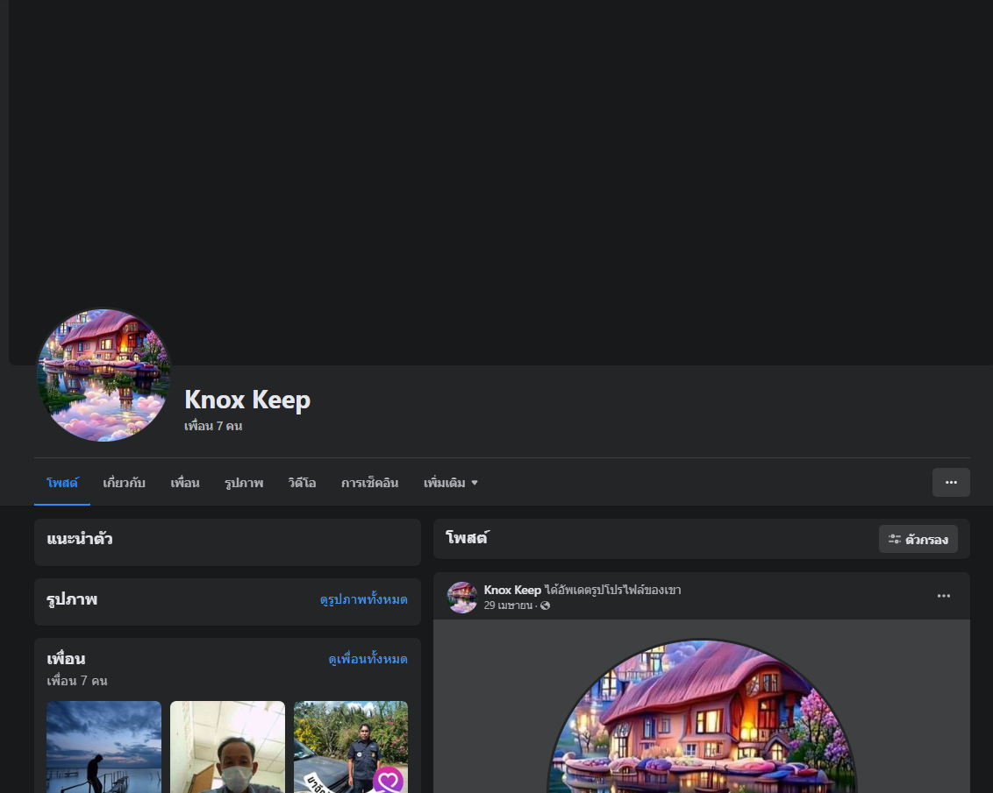This screenshot has width=993, height=793.
Task: Open the three-dot menu on Knox Keep's post
Action: [944, 596]
